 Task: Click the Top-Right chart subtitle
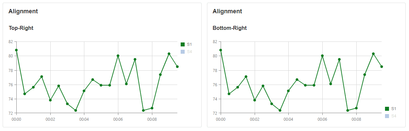(21, 28)
